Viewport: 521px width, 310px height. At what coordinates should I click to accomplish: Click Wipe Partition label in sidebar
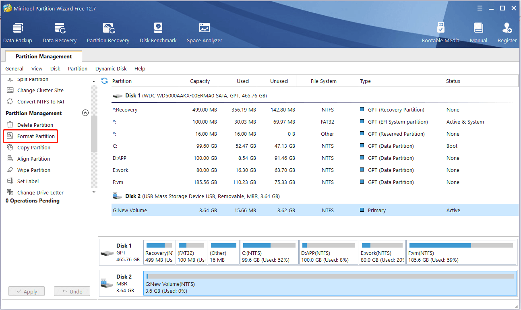coord(34,170)
